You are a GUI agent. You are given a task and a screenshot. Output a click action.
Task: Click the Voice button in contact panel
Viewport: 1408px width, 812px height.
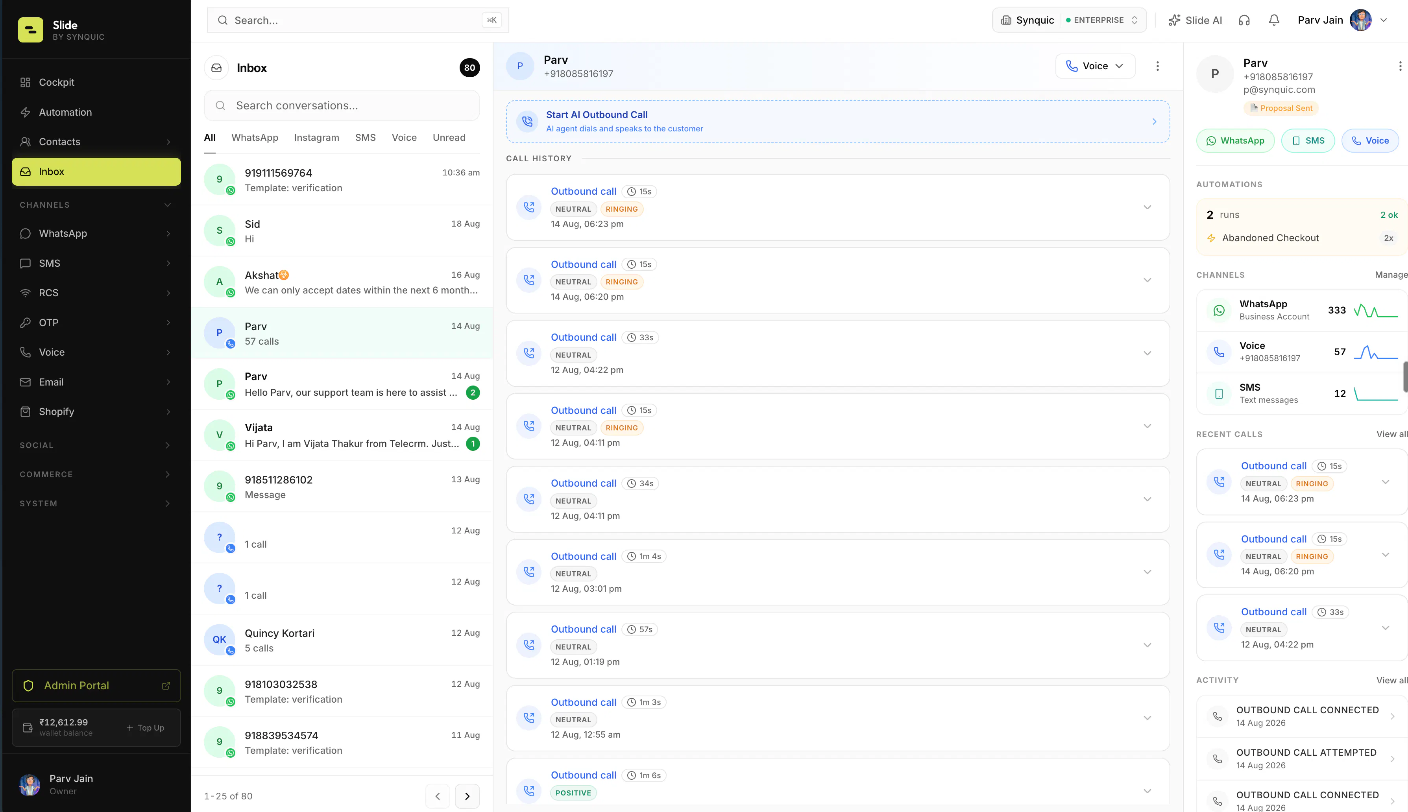[x=1369, y=140]
